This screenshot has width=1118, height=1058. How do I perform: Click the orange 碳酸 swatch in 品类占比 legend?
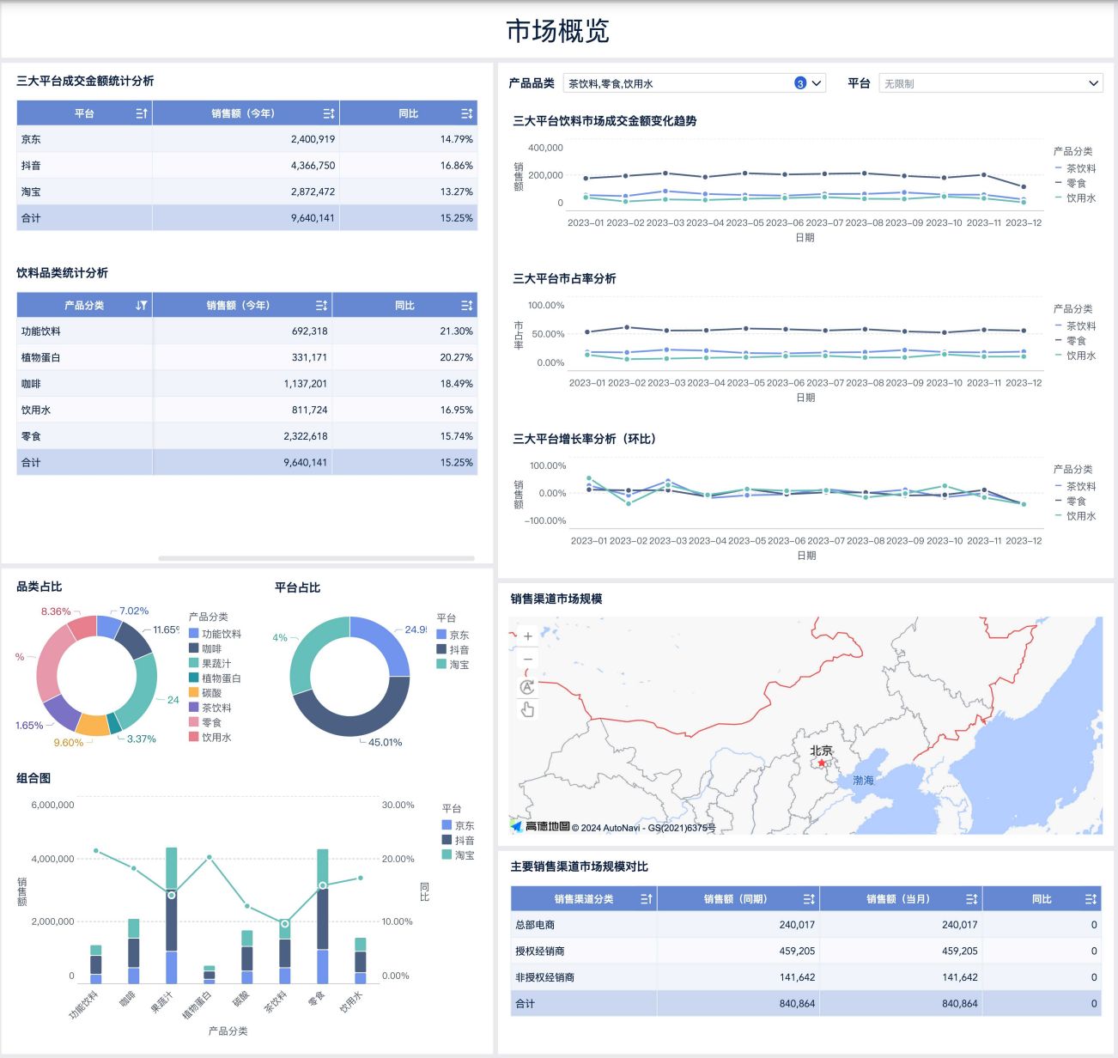click(194, 692)
